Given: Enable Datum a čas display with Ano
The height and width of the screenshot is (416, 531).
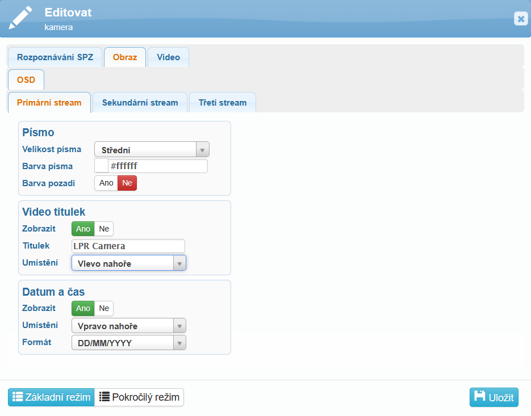Looking at the screenshot, I should [83, 308].
